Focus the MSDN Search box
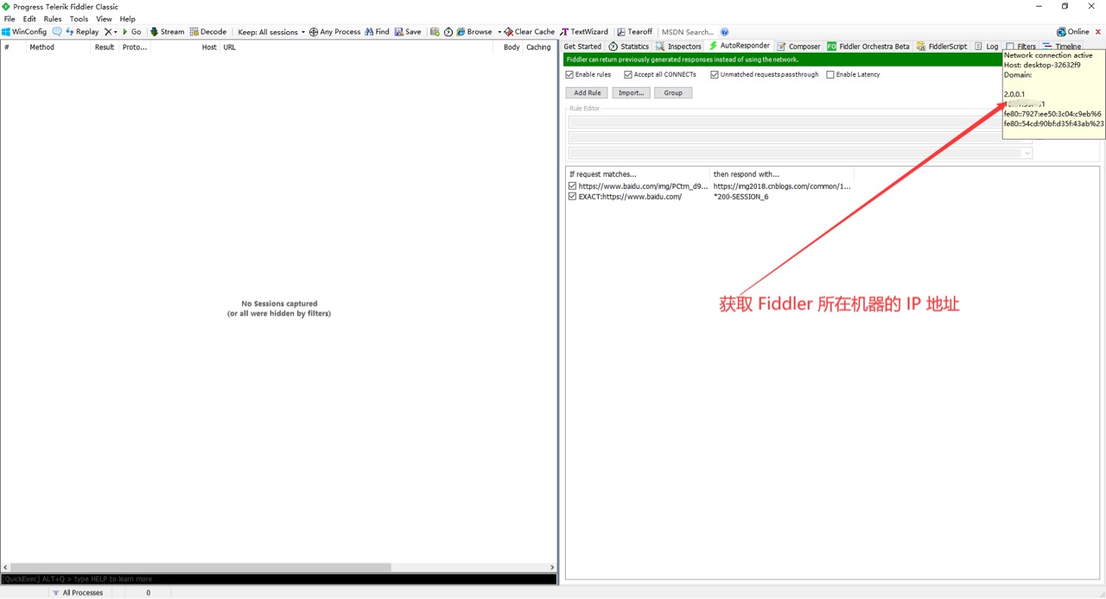Viewport: 1106px width, 599px height. 688,32
